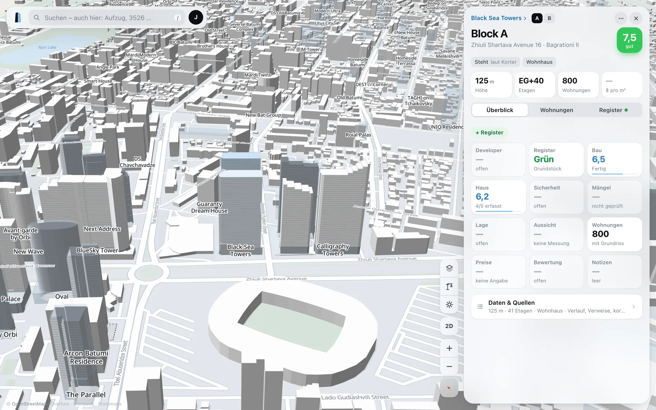Expand Daten & Quellen section
656x410 pixels.
556,306
